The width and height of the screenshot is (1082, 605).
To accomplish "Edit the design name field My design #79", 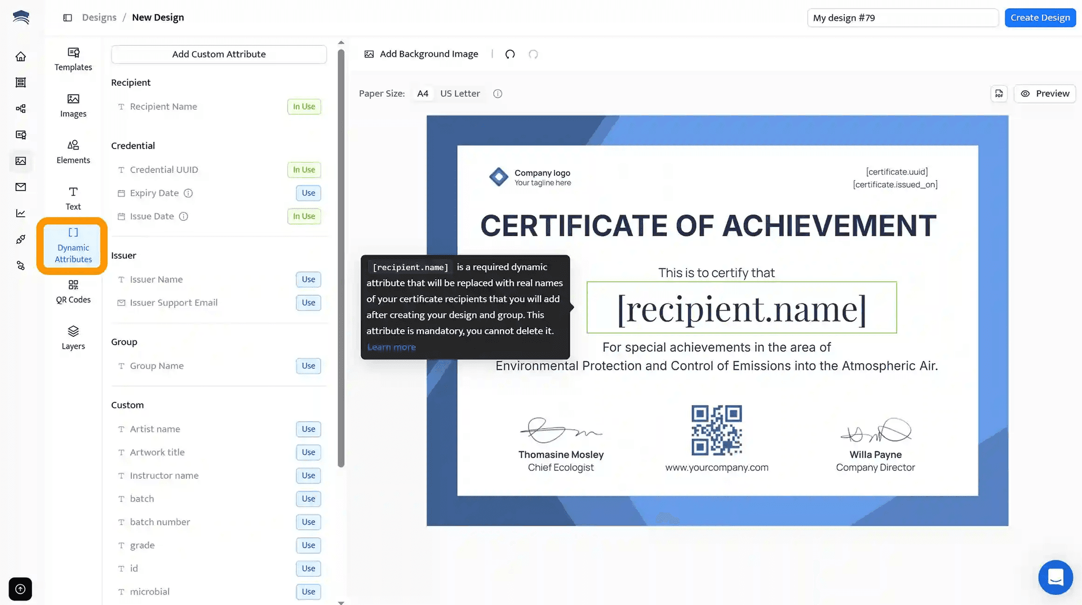I will click(902, 17).
